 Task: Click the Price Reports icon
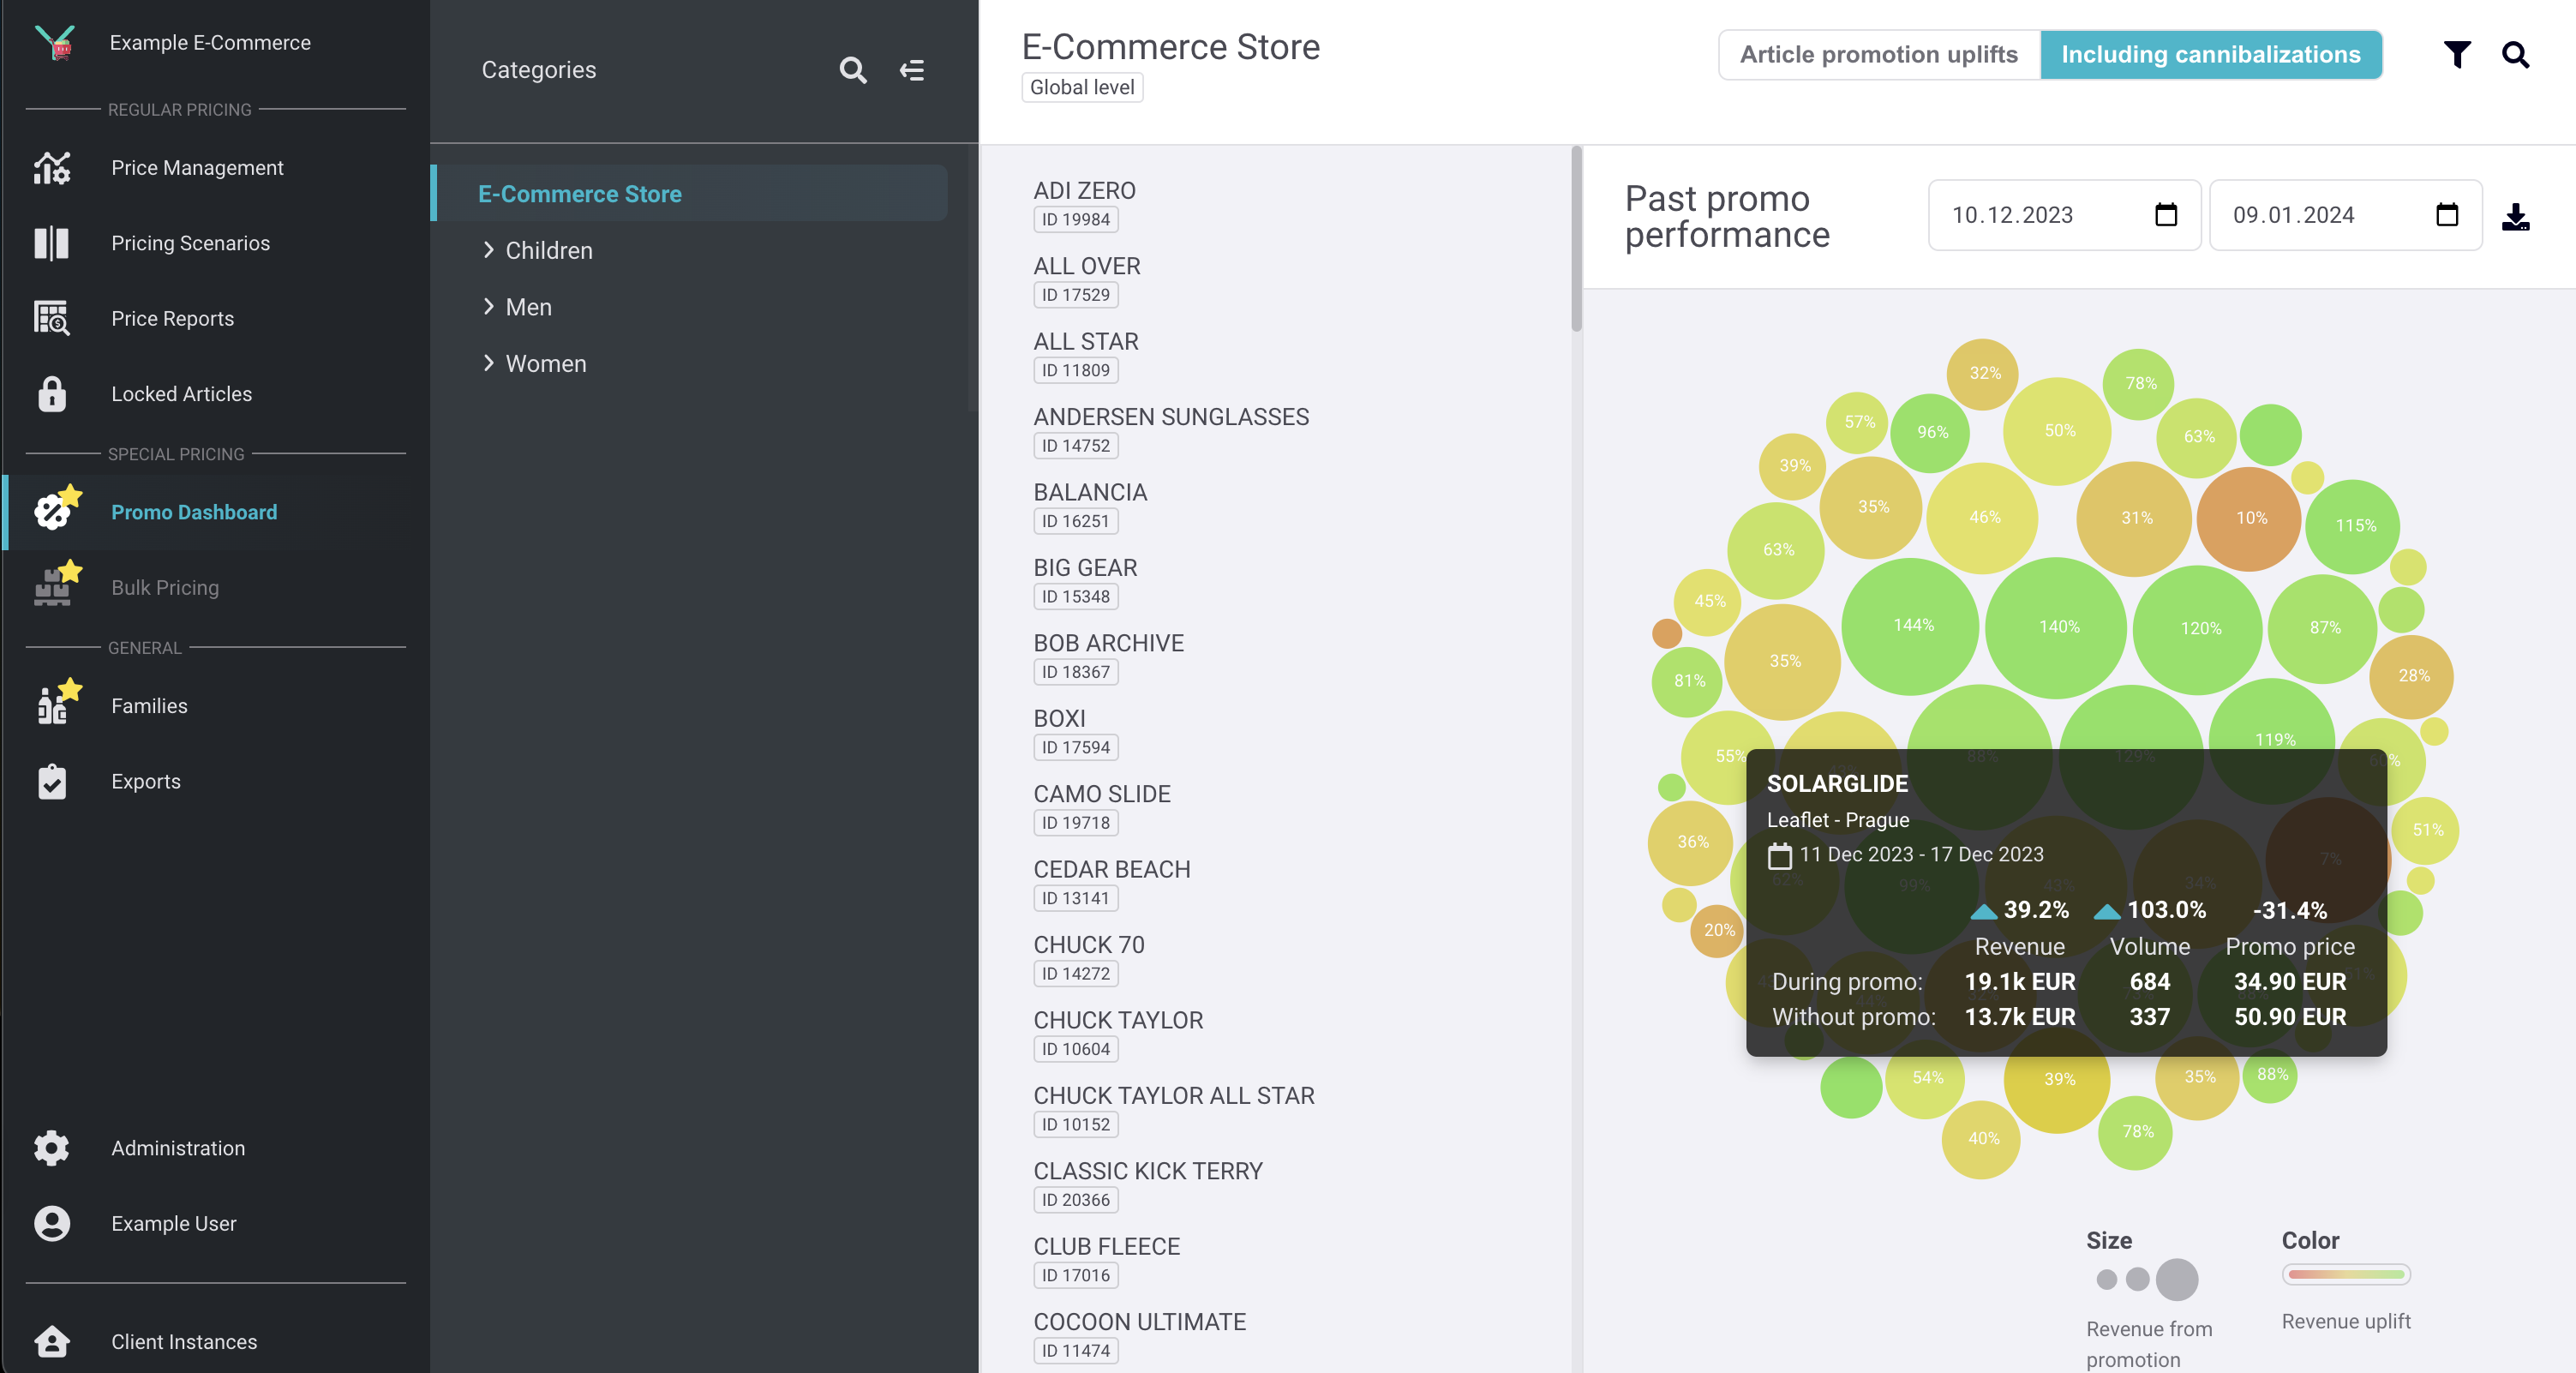click(52, 318)
